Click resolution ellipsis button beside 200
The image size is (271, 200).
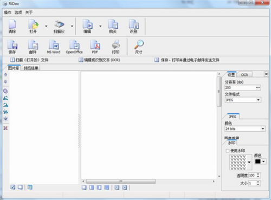[x=258, y=88]
